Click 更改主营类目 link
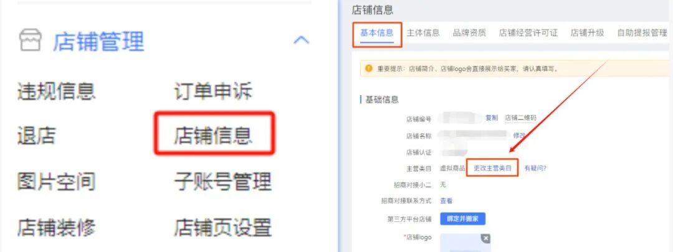This screenshot has width=673, height=252. (x=492, y=169)
